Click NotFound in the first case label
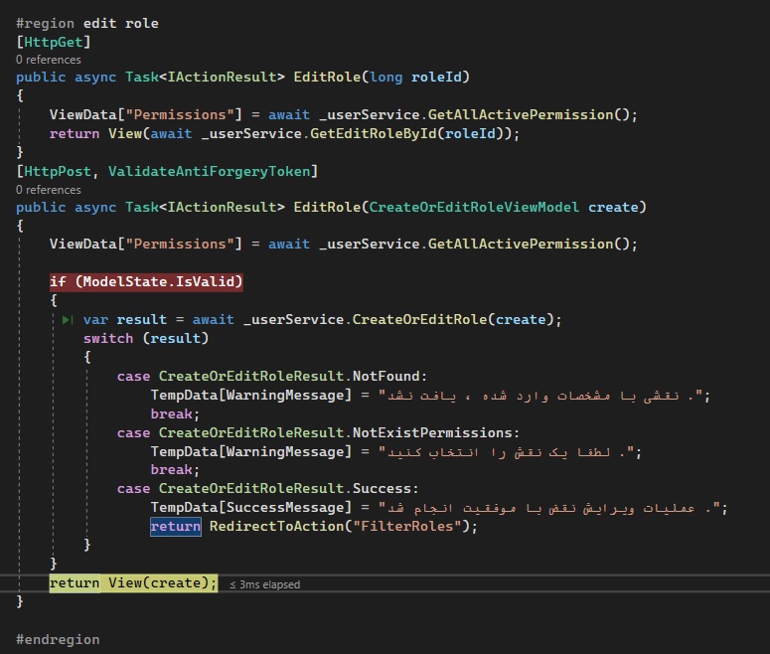This screenshot has height=654, width=770. (385, 377)
